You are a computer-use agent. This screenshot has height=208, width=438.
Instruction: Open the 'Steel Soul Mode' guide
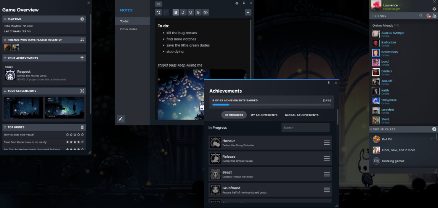tap(44, 142)
